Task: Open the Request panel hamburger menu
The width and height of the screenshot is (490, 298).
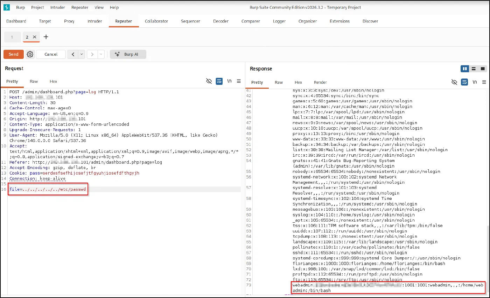Action: (x=239, y=81)
